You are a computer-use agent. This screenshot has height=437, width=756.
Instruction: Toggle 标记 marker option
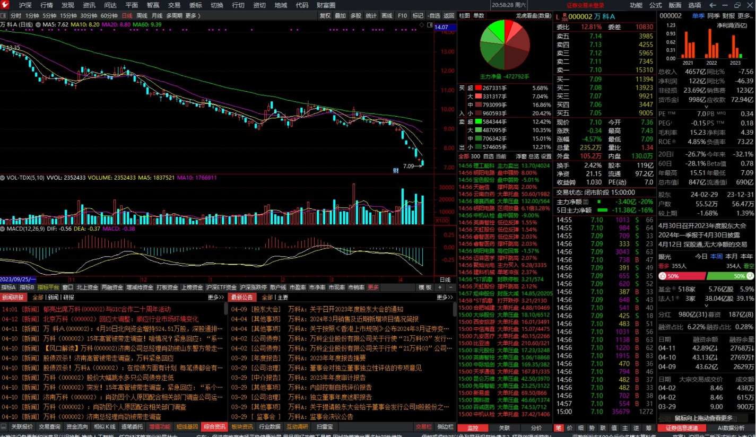click(418, 16)
